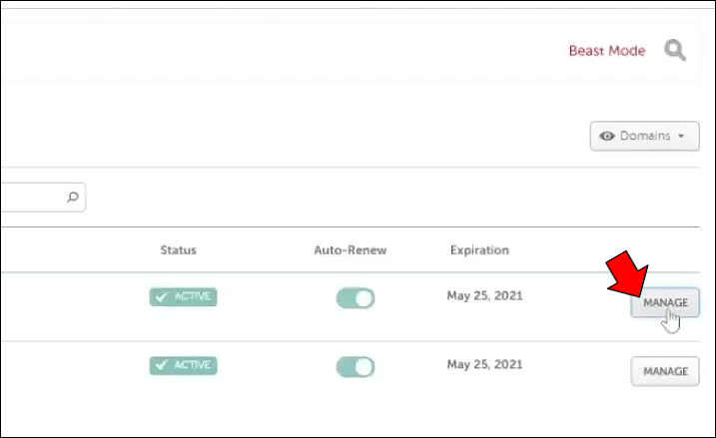Sort by the Status column header
The height and width of the screenshot is (438, 716).
(178, 249)
